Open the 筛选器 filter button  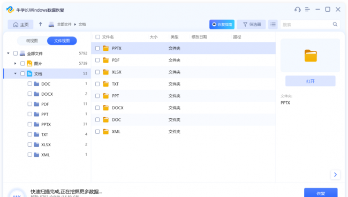(252, 25)
